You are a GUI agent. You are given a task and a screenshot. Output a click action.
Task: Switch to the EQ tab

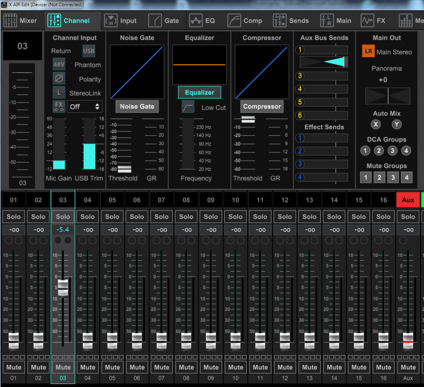tap(202, 21)
